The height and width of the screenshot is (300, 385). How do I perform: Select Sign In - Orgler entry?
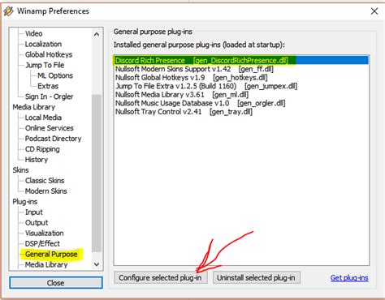pos(49,96)
